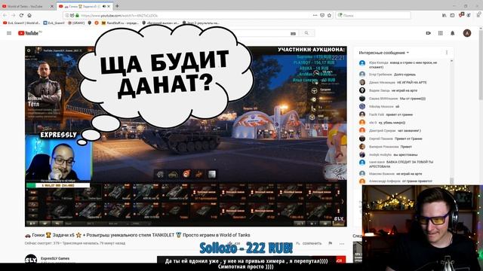Save the page to Pocket
483x271 pixels.
click(322, 15)
